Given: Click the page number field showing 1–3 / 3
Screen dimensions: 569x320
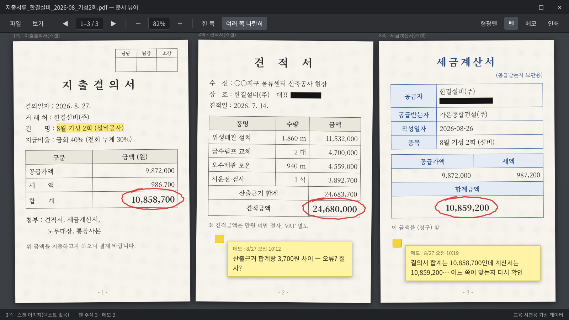Looking at the screenshot, I should [89, 23].
